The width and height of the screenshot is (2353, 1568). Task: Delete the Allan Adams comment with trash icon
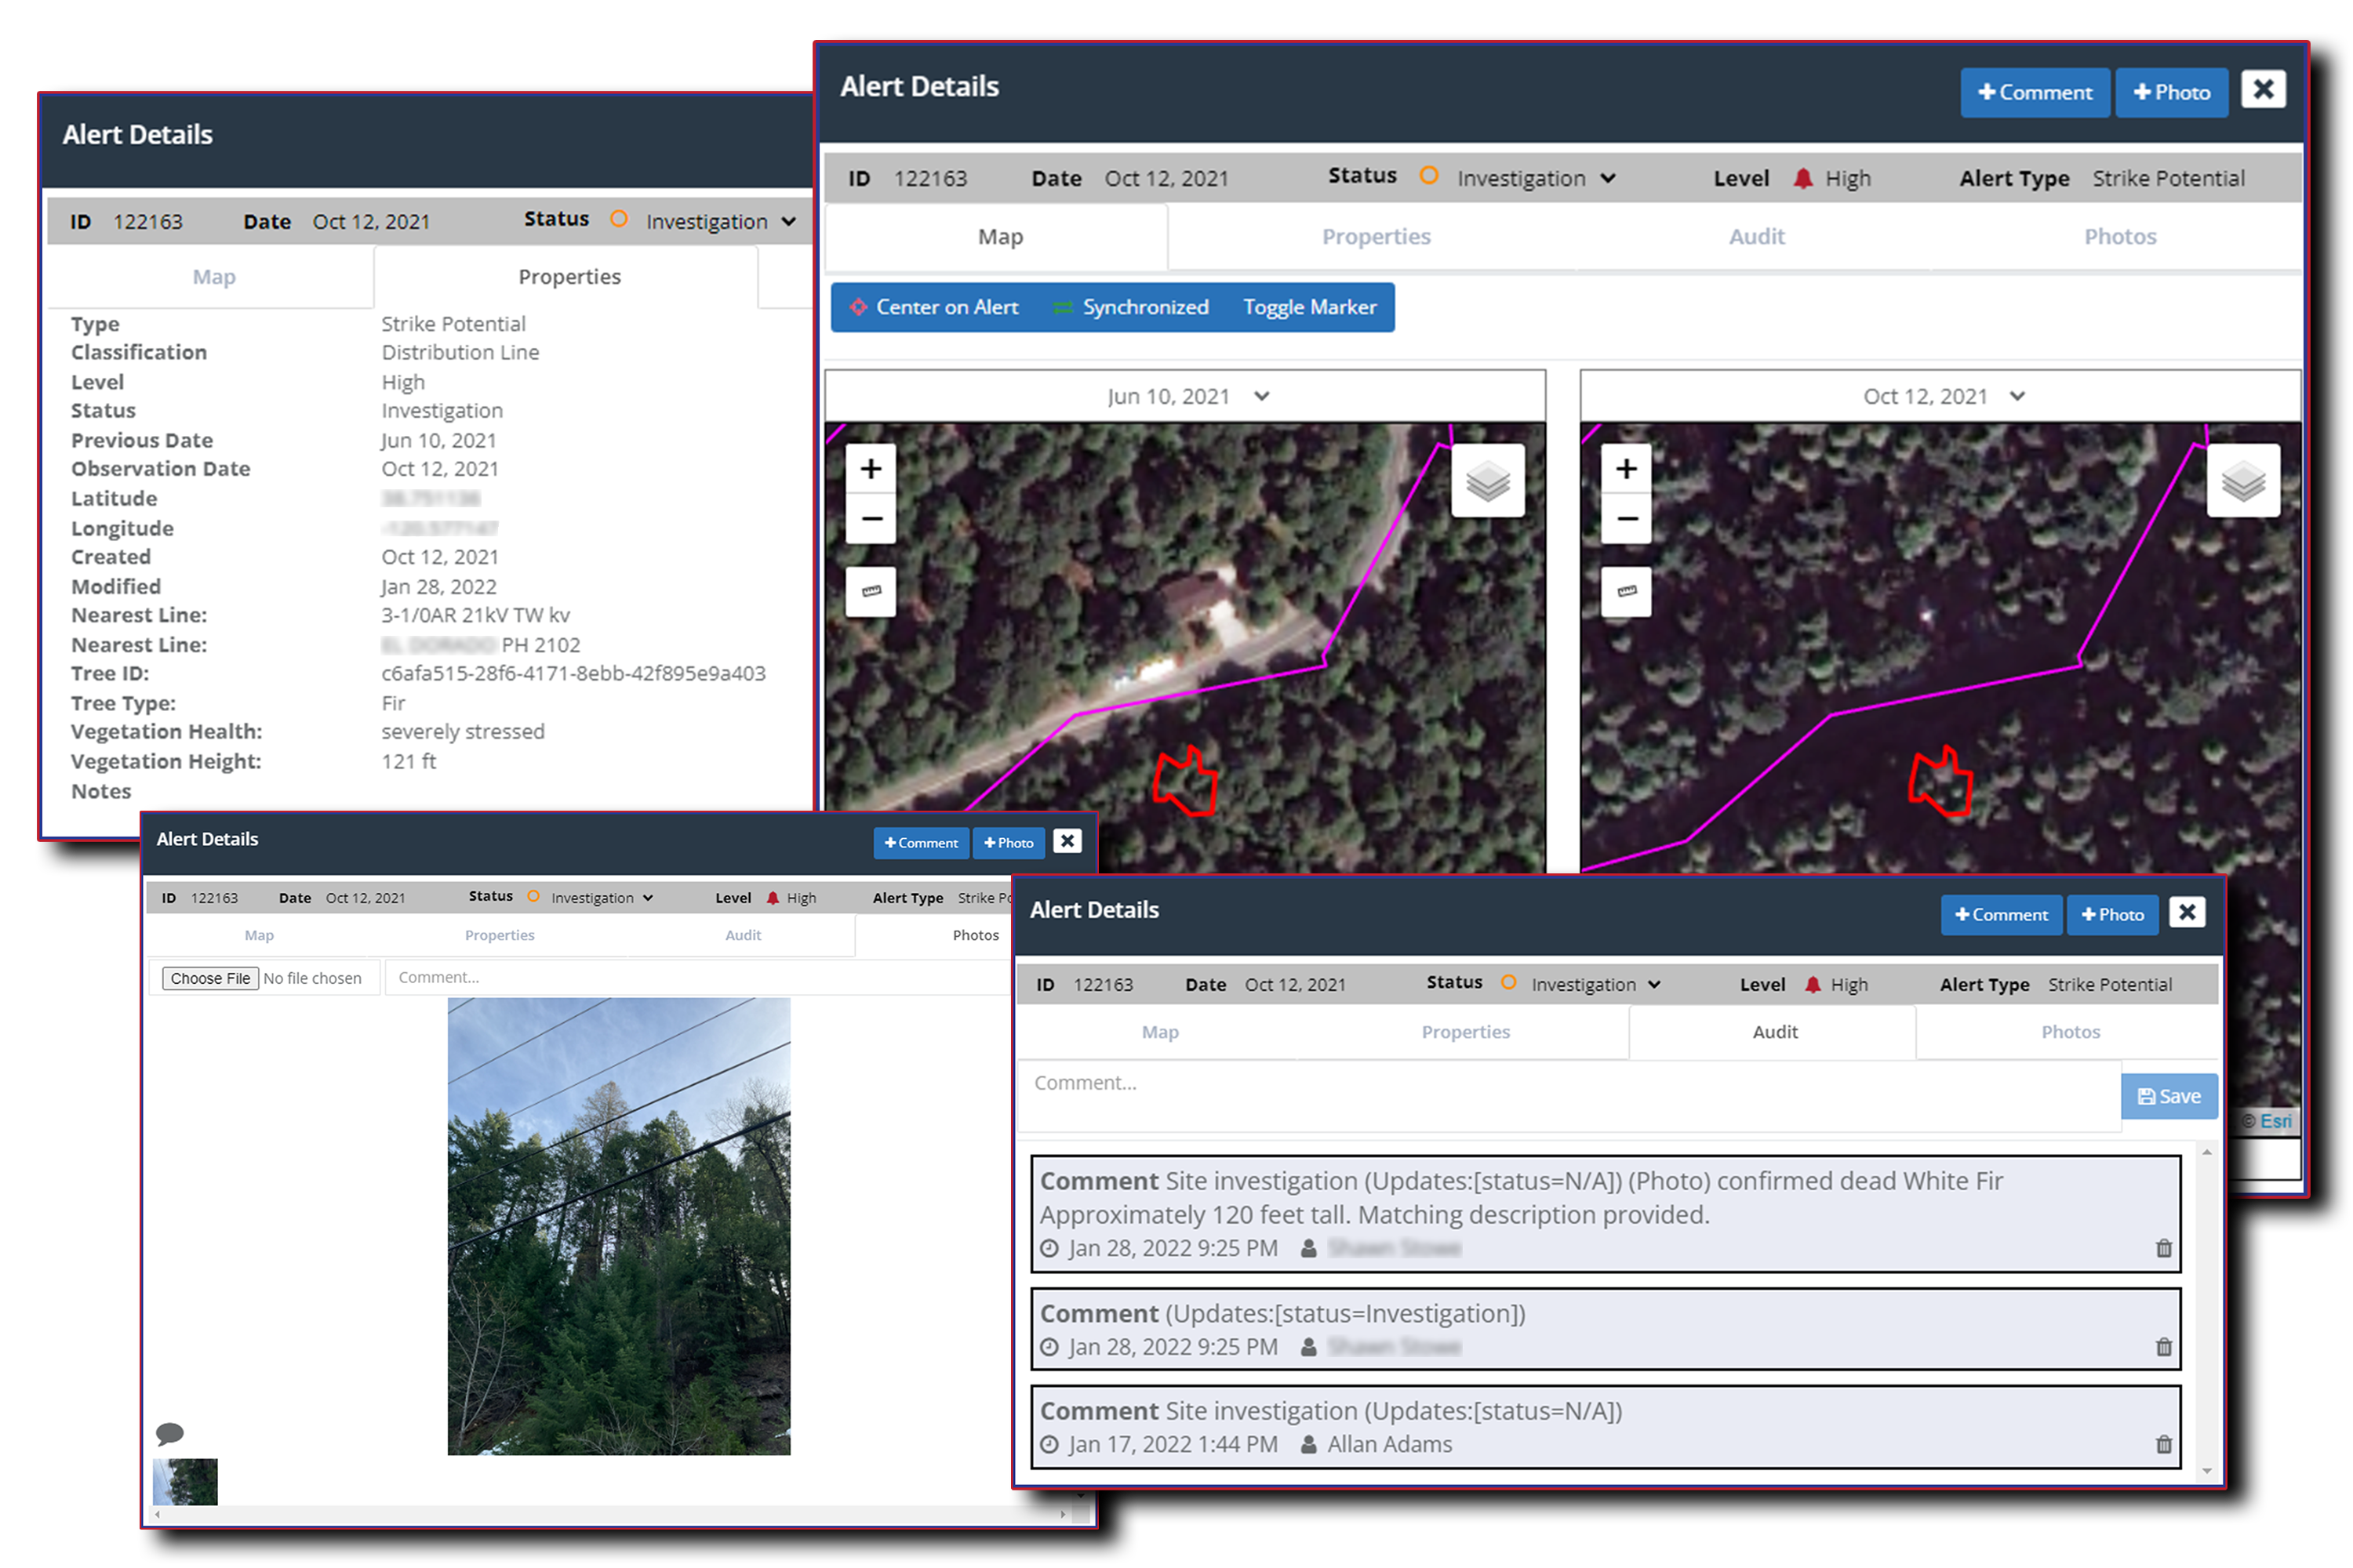(2163, 1444)
